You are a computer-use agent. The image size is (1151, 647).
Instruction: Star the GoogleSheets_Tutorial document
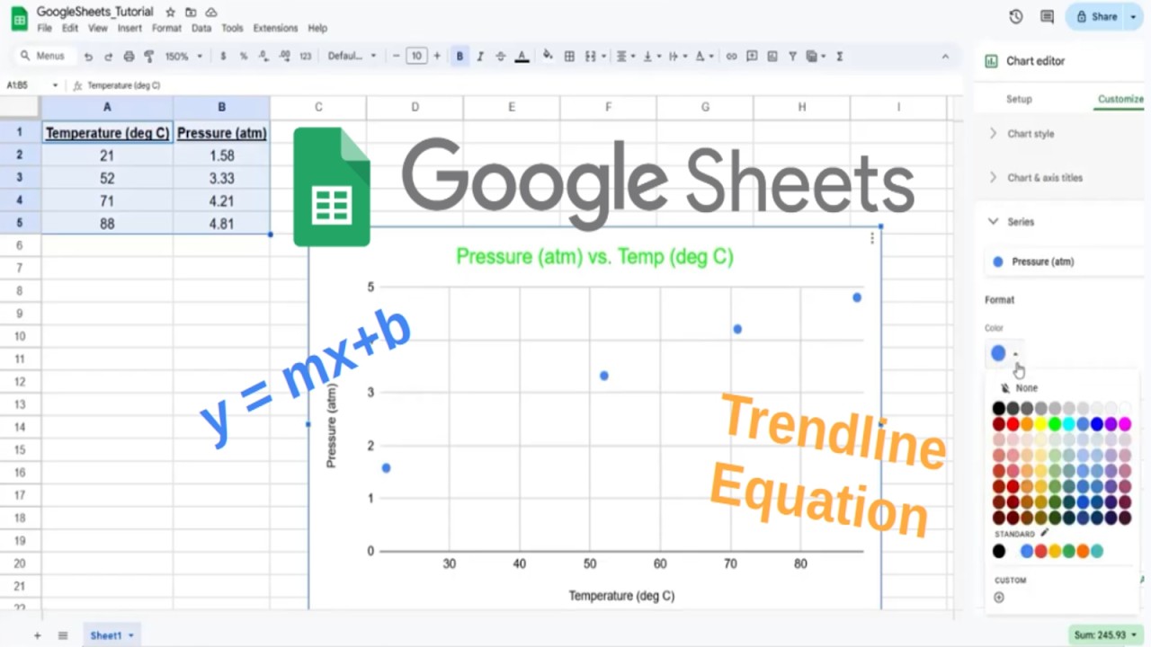click(x=170, y=13)
